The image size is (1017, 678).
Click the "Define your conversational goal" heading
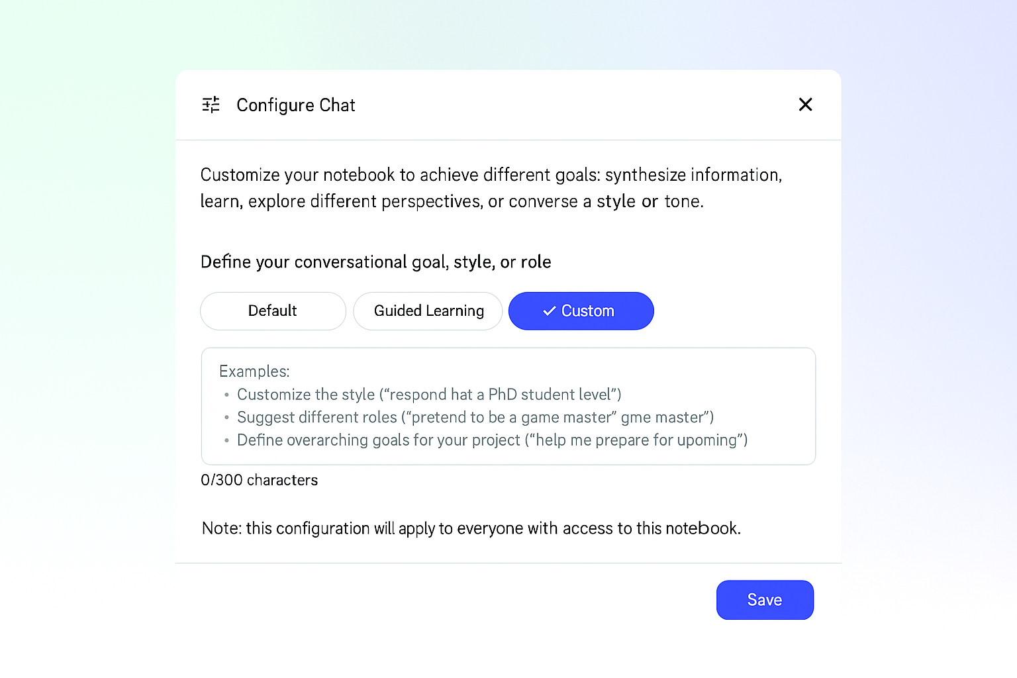(x=375, y=262)
